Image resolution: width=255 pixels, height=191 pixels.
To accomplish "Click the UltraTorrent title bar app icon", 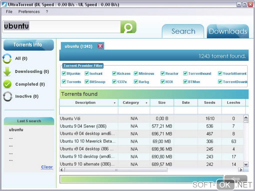I will (x=4, y=4).
